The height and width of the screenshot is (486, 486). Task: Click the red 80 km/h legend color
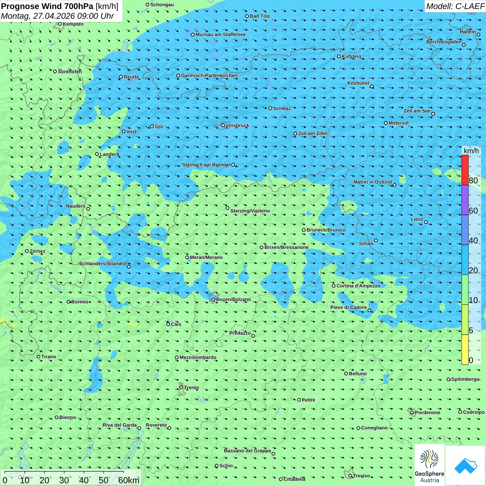pyautogui.click(x=465, y=170)
